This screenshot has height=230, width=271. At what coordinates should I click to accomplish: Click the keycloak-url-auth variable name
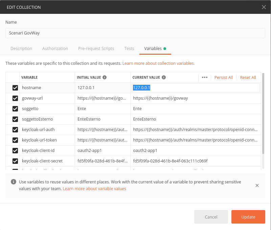[x=38, y=130]
